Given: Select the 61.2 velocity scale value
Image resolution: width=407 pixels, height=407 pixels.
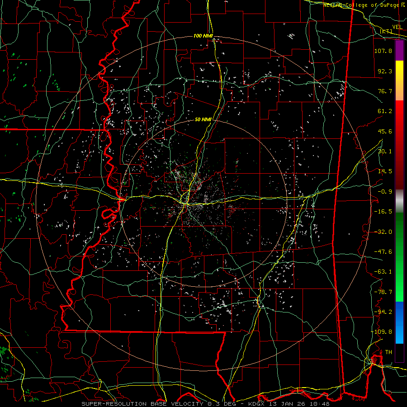Looking at the screenshot, I should pos(385,111).
